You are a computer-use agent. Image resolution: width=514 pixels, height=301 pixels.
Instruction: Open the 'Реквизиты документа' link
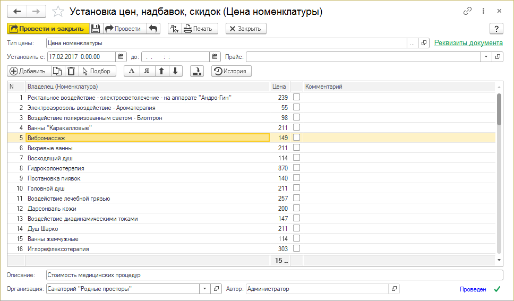[x=468, y=43]
